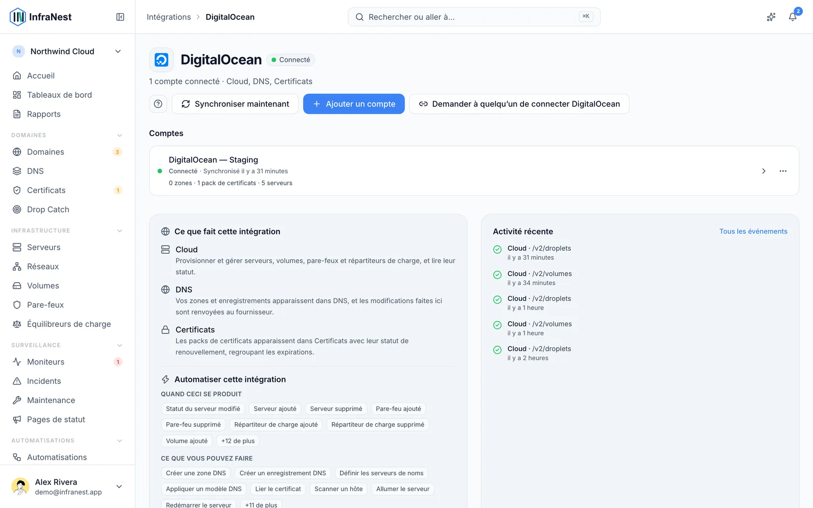
Task: Open Tableaux de bord
Action: click(x=67, y=95)
